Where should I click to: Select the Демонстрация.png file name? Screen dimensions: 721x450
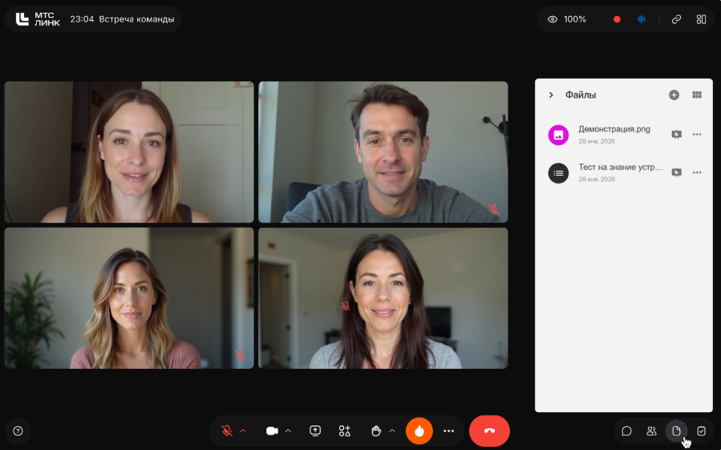tap(614, 129)
